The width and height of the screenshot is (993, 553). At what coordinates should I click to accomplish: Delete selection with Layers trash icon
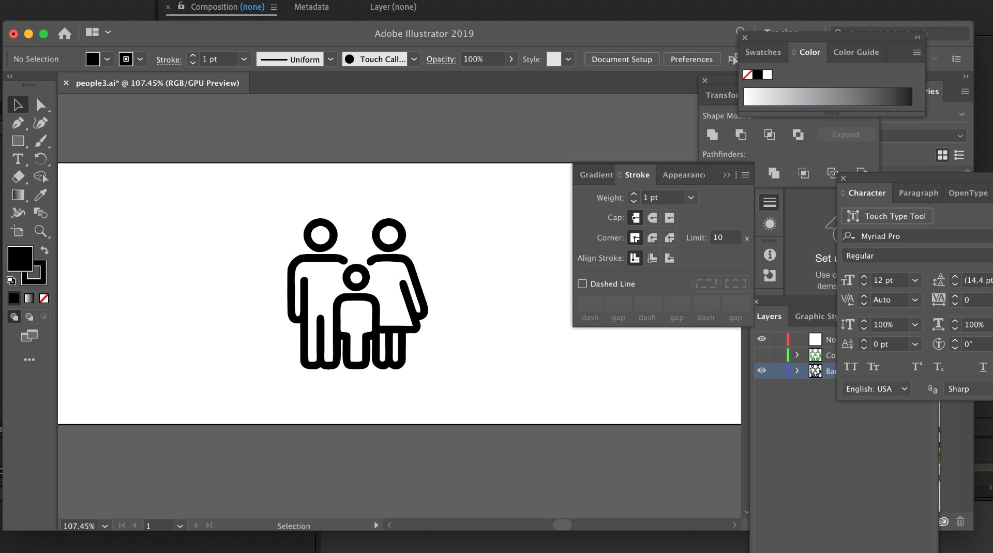(x=960, y=521)
